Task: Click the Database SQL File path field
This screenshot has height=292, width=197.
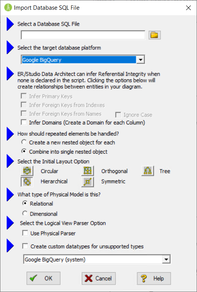Action: click(x=83, y=35)
